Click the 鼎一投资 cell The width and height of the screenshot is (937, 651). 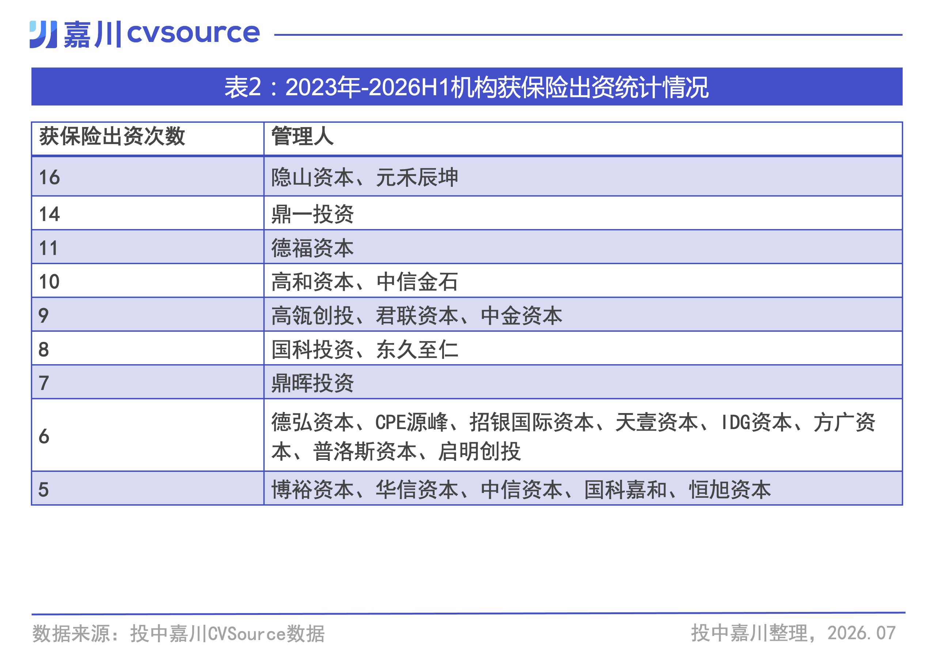pyautogui.click(x=583, y=213)
